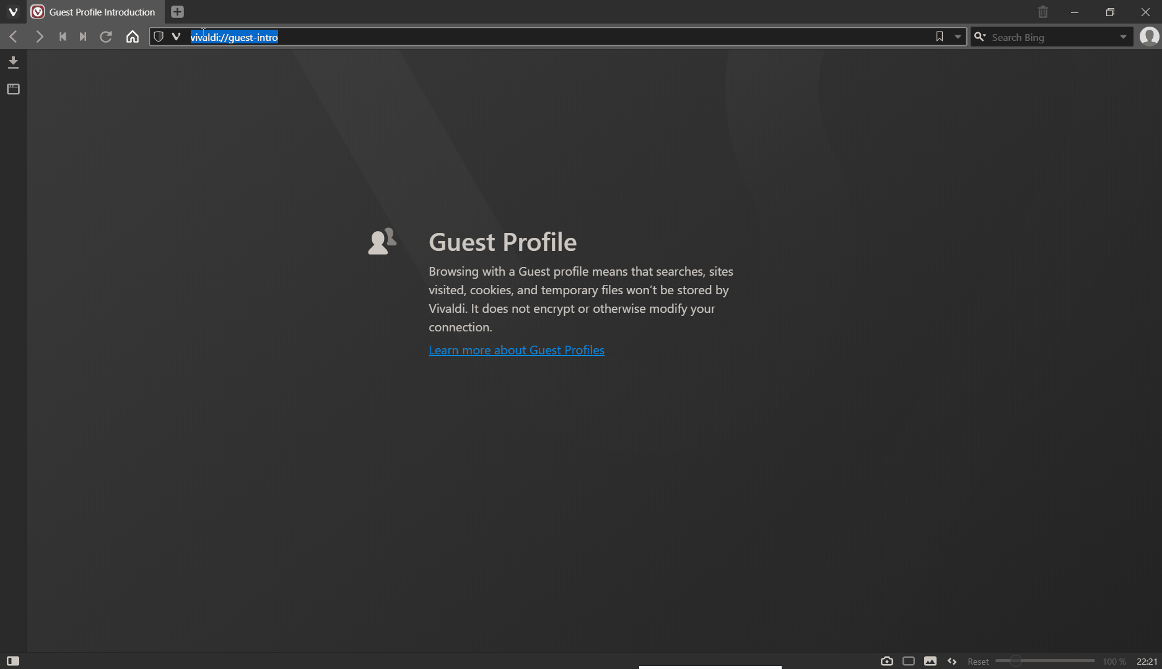The width and height of the screenshot is (1162, 669).
Task: Rewind to first page in history
Action: coord(63,37)
